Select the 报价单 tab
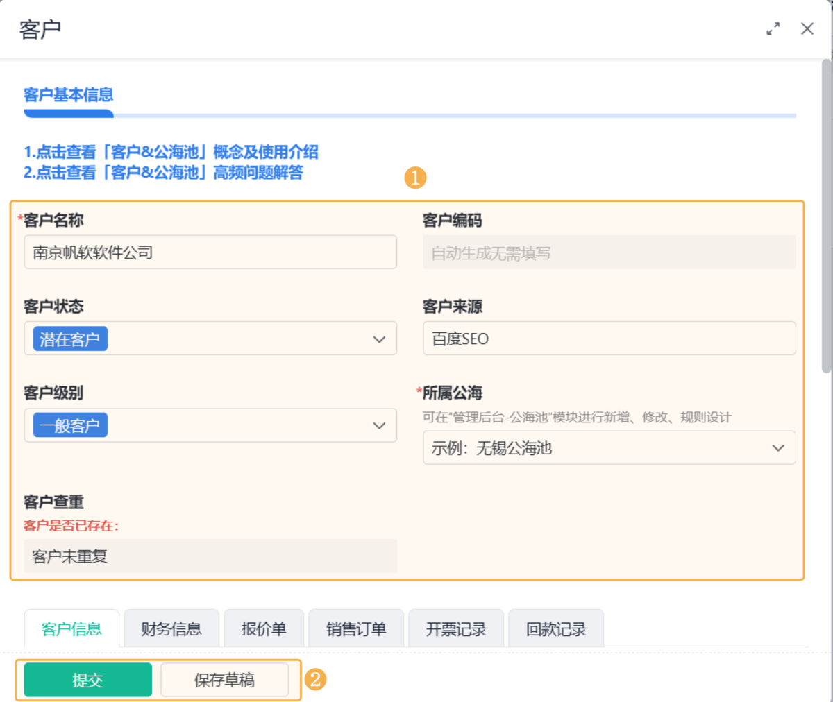Image resolution: width=833 pixels, height=702 pixels. click(x=264, y=629)
